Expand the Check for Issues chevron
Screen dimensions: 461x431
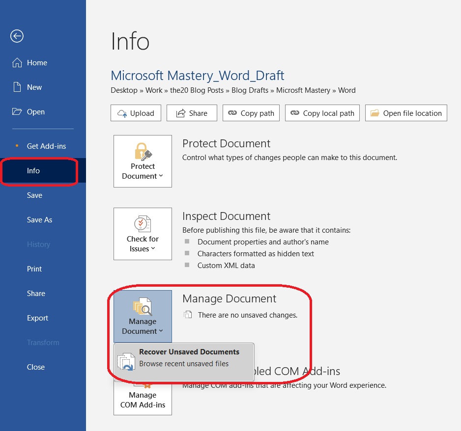point(153,249)
